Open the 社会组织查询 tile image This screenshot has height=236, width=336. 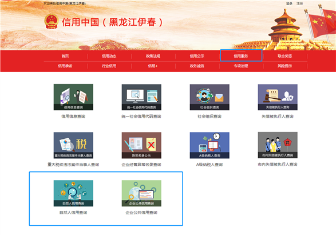209,97
